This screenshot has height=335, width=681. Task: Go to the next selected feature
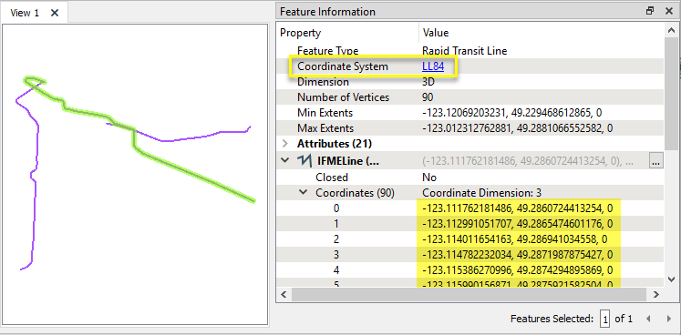click(669, 319)
